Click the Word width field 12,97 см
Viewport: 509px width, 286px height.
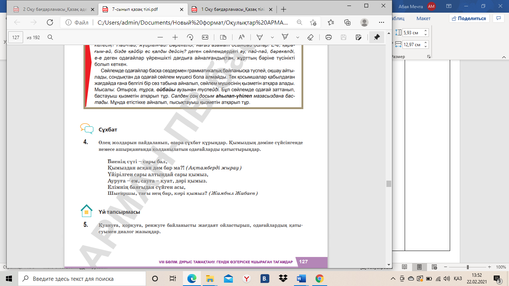pyautogui.click(x=412, y=45)
